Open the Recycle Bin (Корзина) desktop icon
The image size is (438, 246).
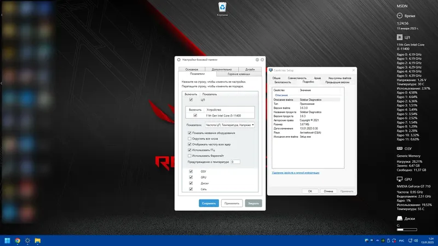[x=222, y=9]
